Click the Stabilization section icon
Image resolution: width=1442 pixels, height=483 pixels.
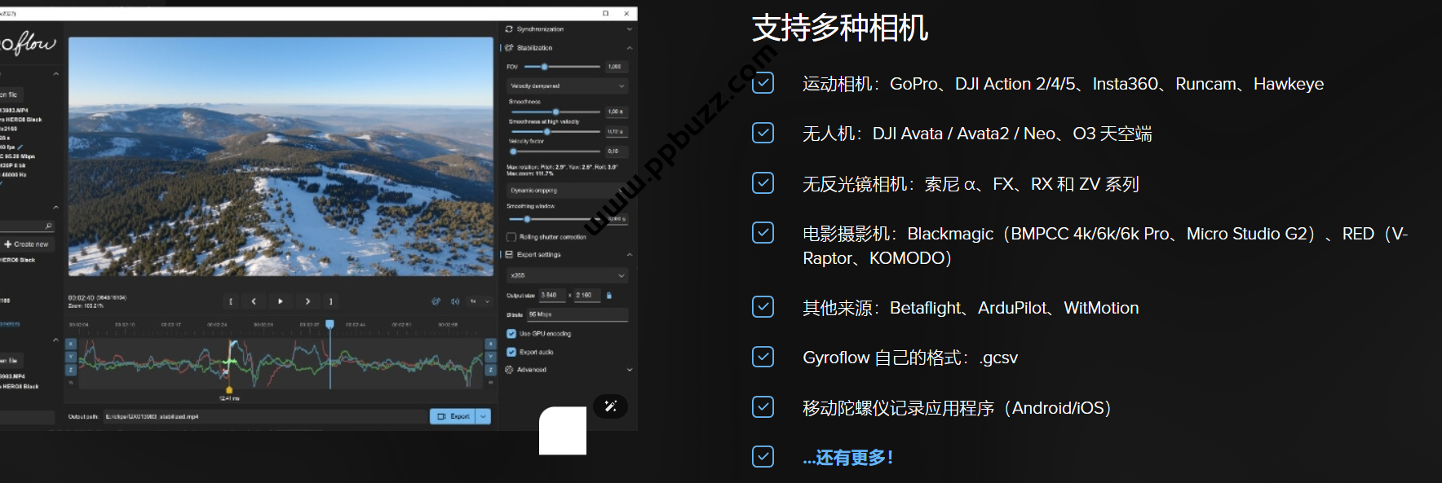tap(509, 48)
